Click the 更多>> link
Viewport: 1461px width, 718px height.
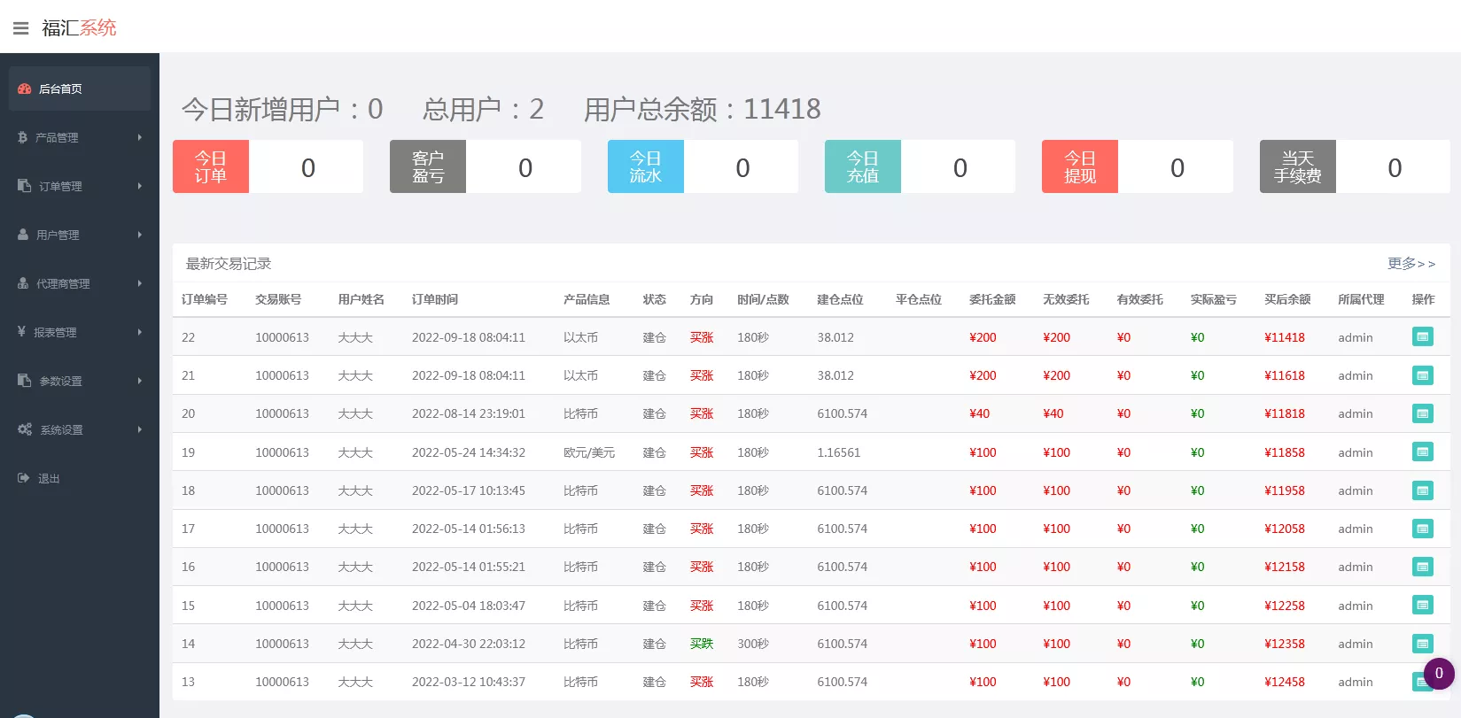(x=1410, y=264)
